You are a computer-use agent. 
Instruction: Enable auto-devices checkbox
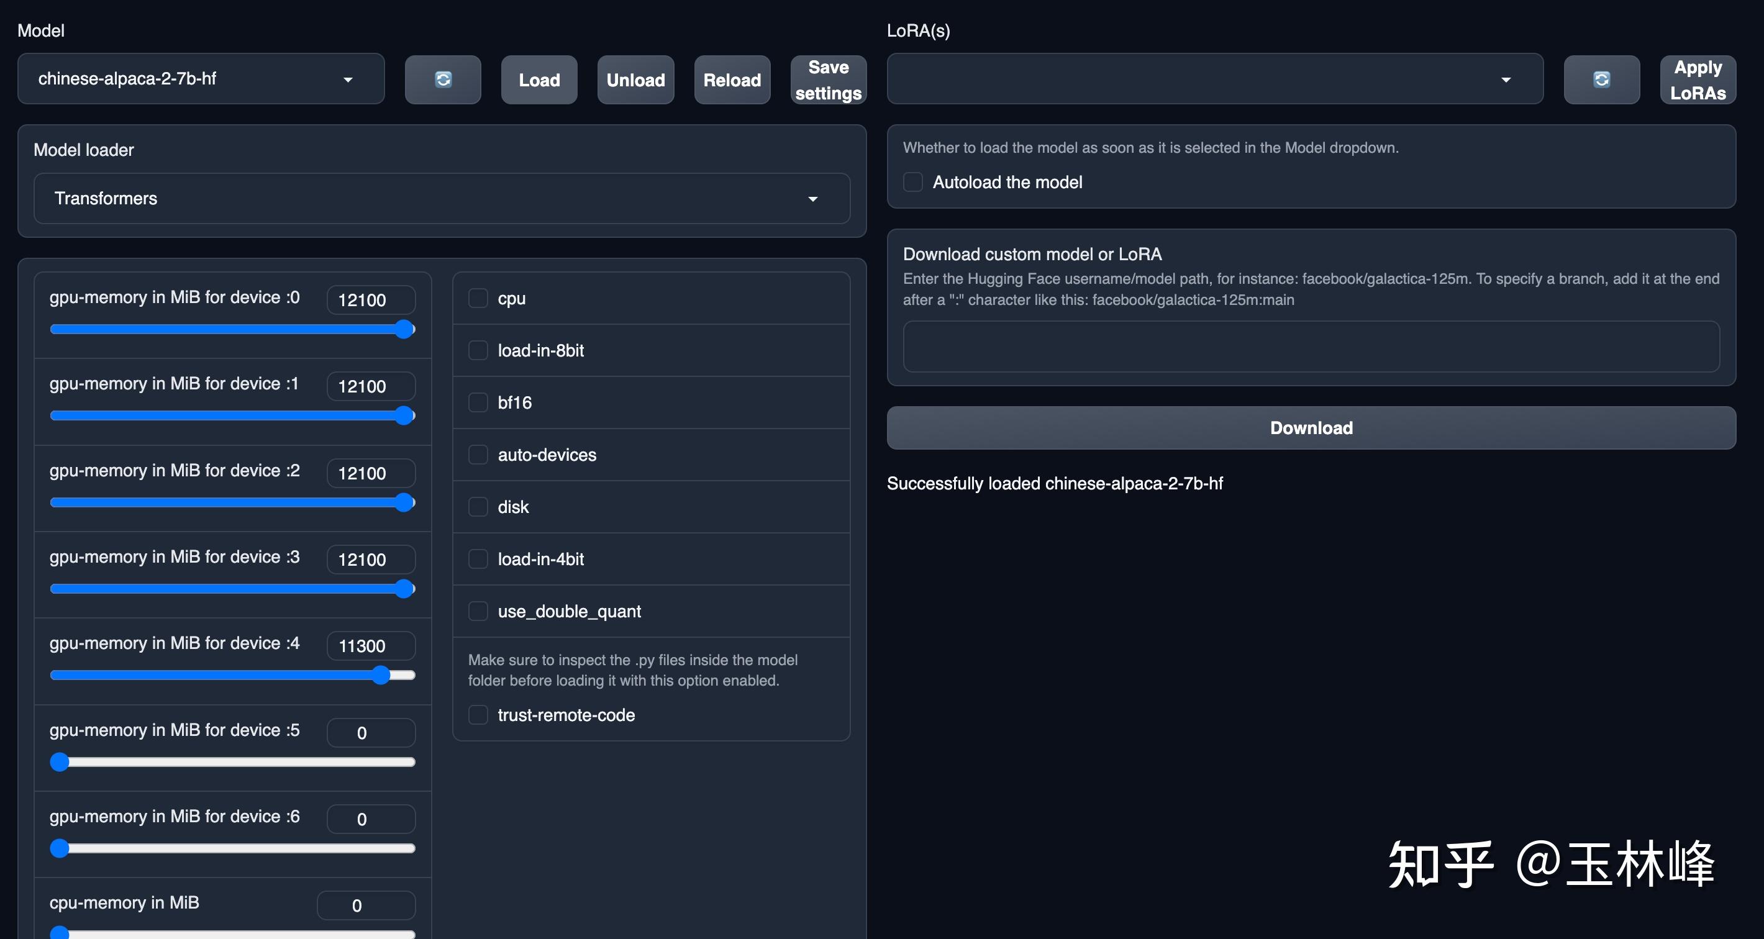[x=478, y=455]
